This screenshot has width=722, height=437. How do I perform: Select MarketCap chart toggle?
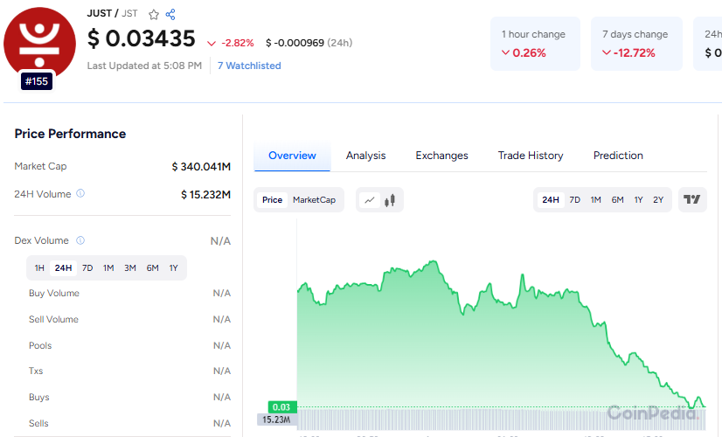coord(314,200)
